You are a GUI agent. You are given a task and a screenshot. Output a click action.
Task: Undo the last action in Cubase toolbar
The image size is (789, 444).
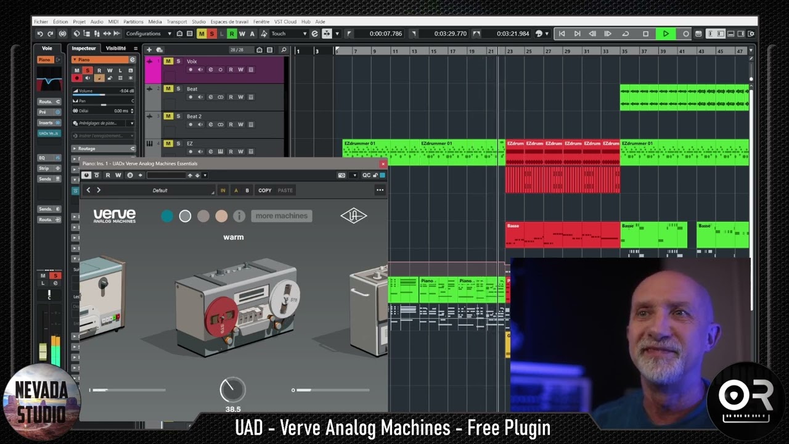40,34
